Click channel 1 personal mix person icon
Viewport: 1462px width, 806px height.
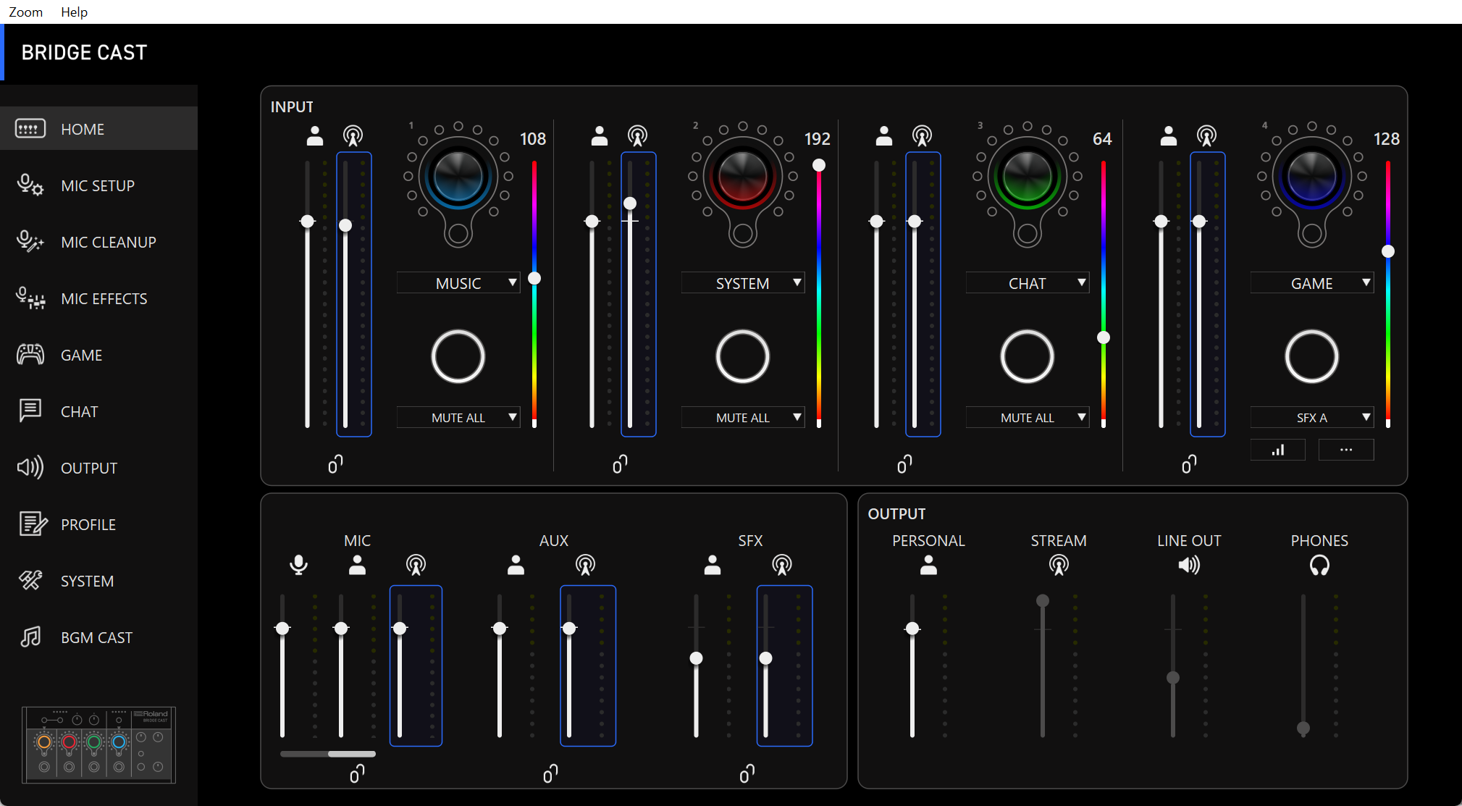(315, 136)
